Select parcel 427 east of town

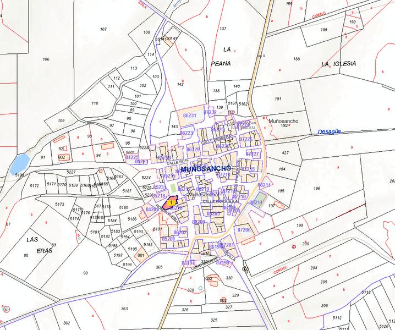[284, 152]
